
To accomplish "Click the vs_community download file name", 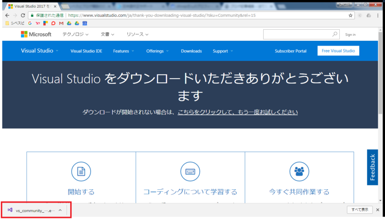I will [35, 210].
